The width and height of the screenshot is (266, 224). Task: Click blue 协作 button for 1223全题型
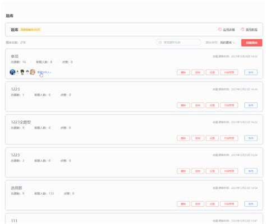[251, 138]
